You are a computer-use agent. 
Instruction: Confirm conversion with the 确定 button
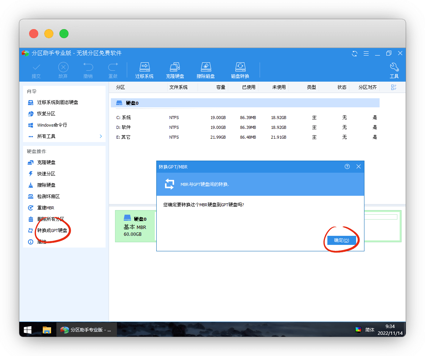341,240
